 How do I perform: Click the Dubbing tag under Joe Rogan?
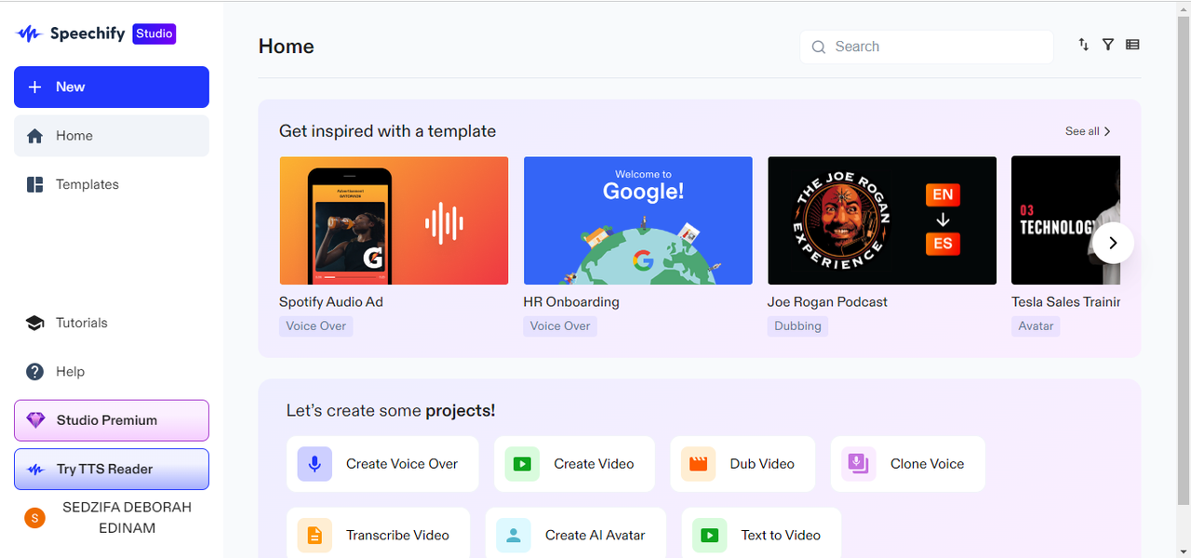coord(797,325)
